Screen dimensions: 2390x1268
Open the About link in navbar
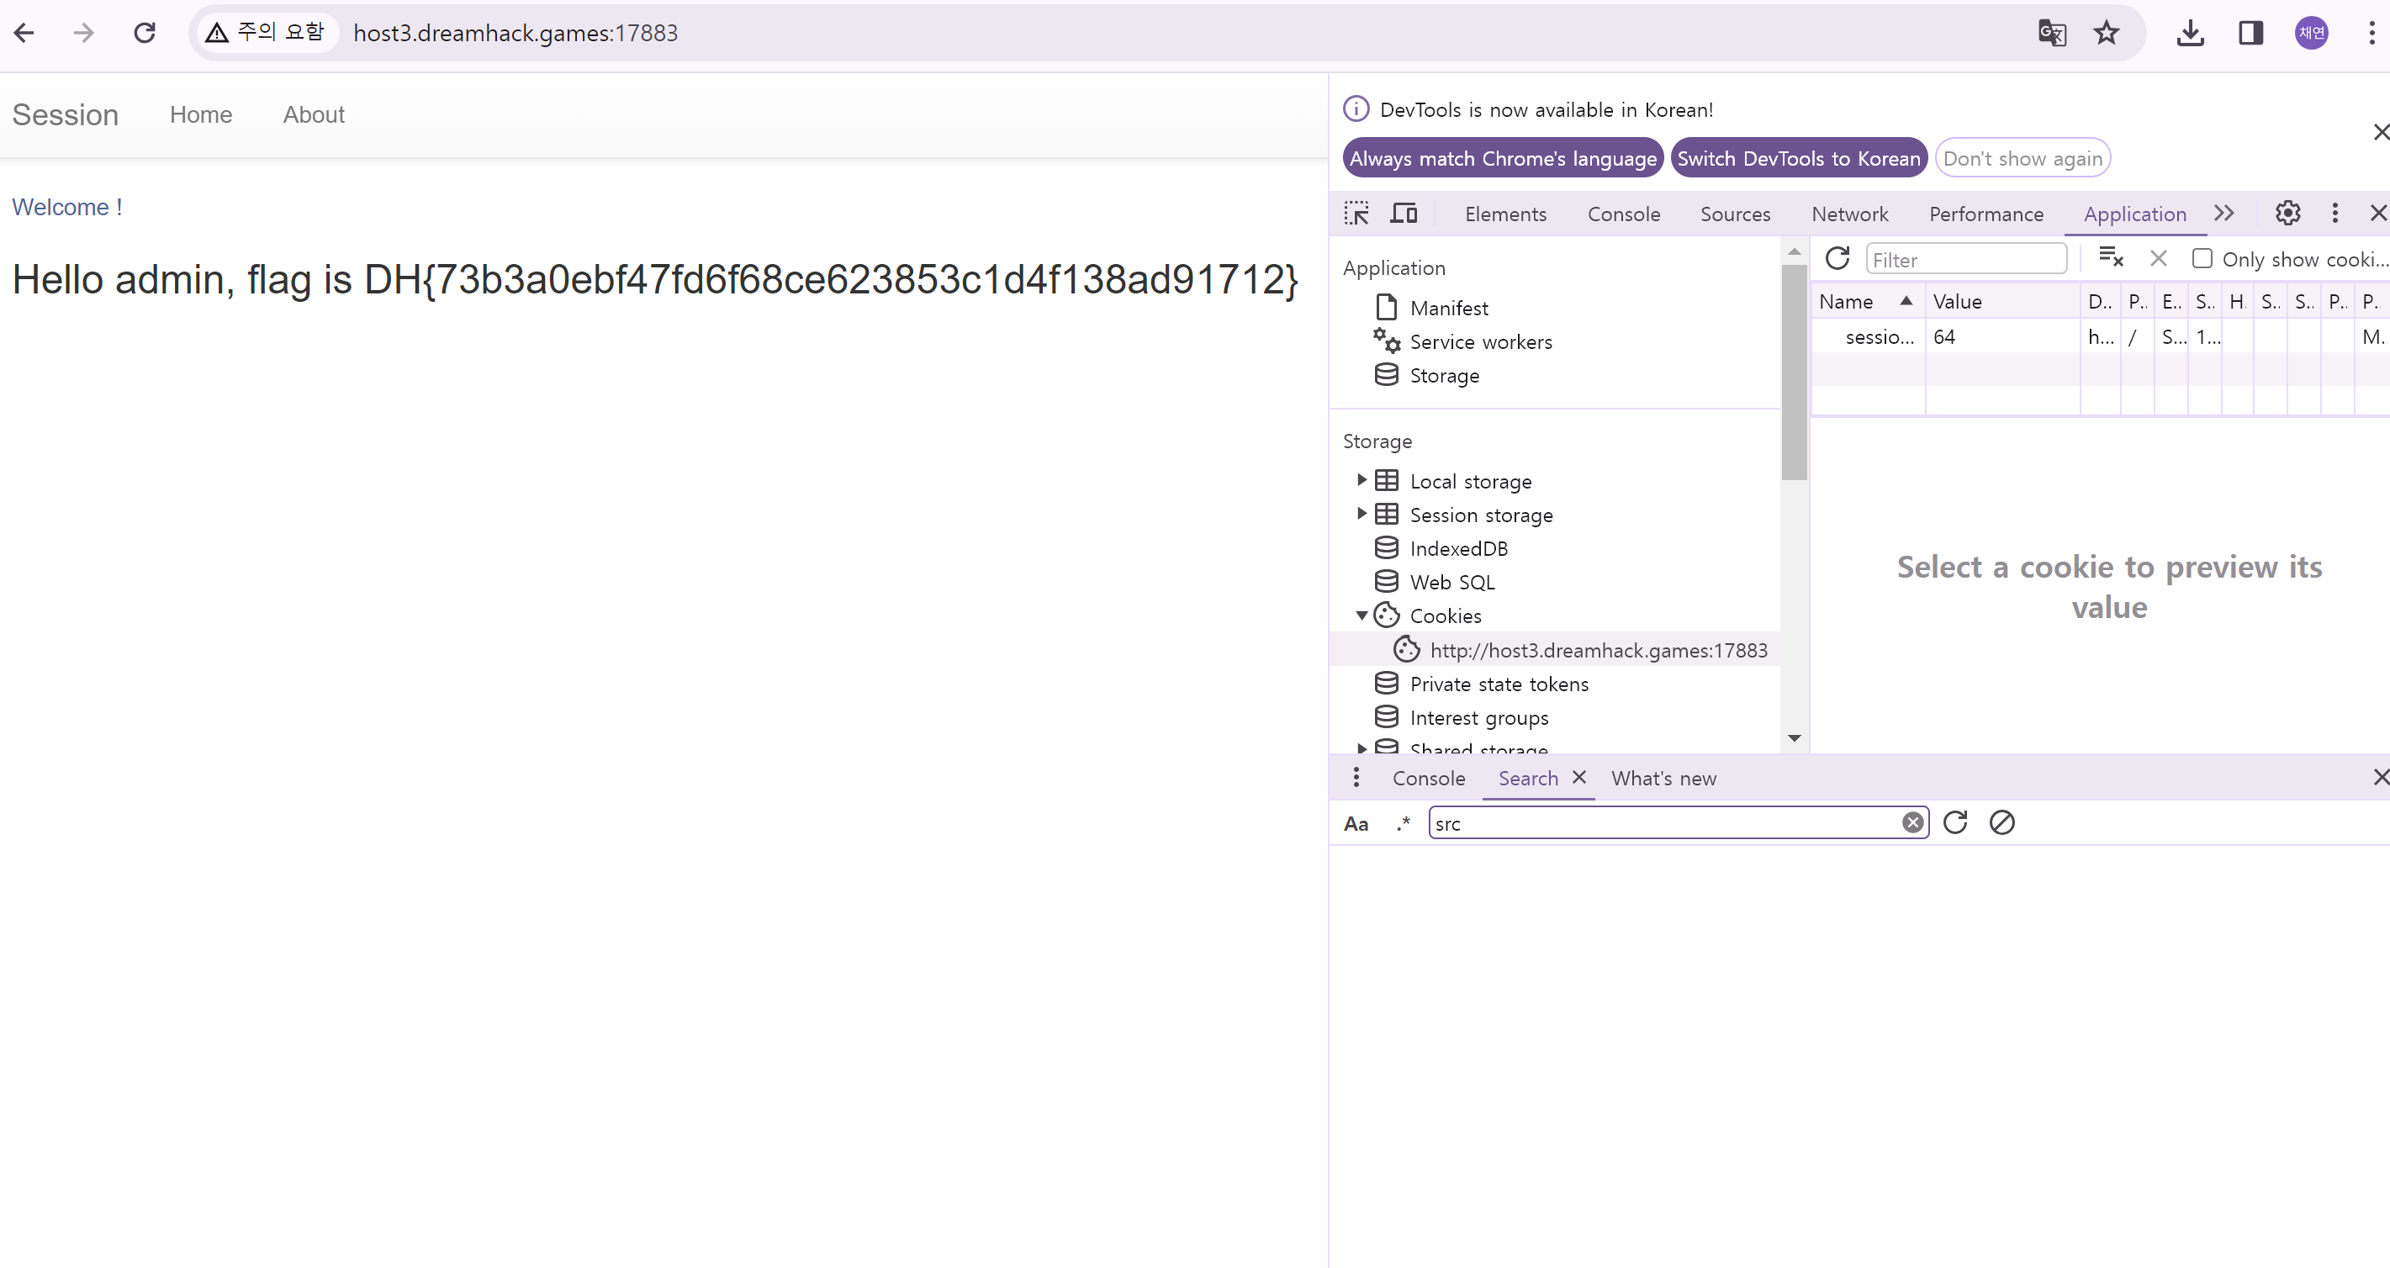pyautogui.click(x=314, y=115)
